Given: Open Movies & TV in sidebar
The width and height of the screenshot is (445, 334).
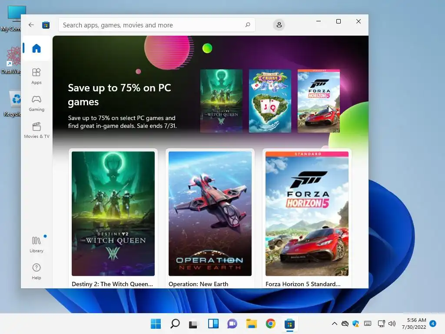Looking at the screenshot, I should [37, 130].
